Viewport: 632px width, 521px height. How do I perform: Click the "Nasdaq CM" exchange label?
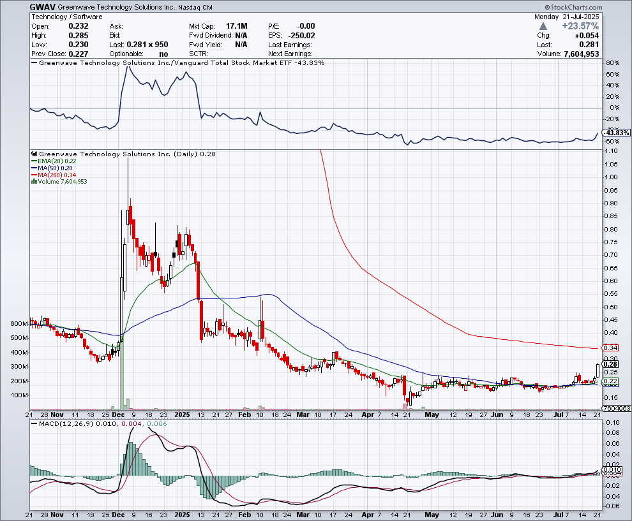pyautogui.click(x=195, y=8)
